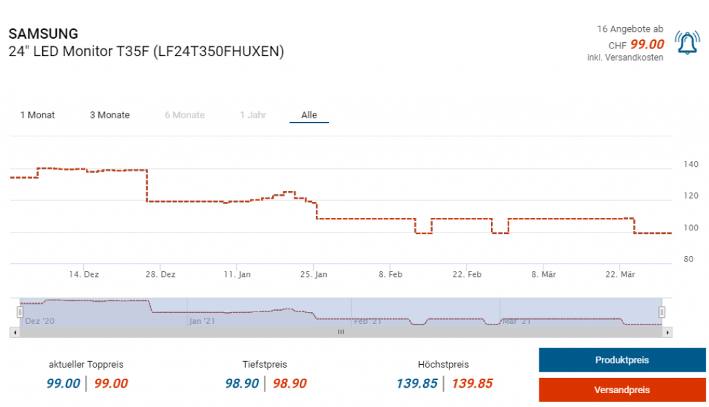
Task: Click the navigator's left range handle
Action: (20, 311)
